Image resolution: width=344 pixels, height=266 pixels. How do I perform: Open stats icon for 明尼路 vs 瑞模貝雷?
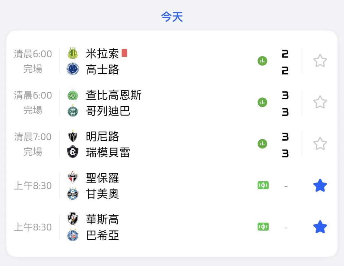pyautogui.click(x=262, y=144)
